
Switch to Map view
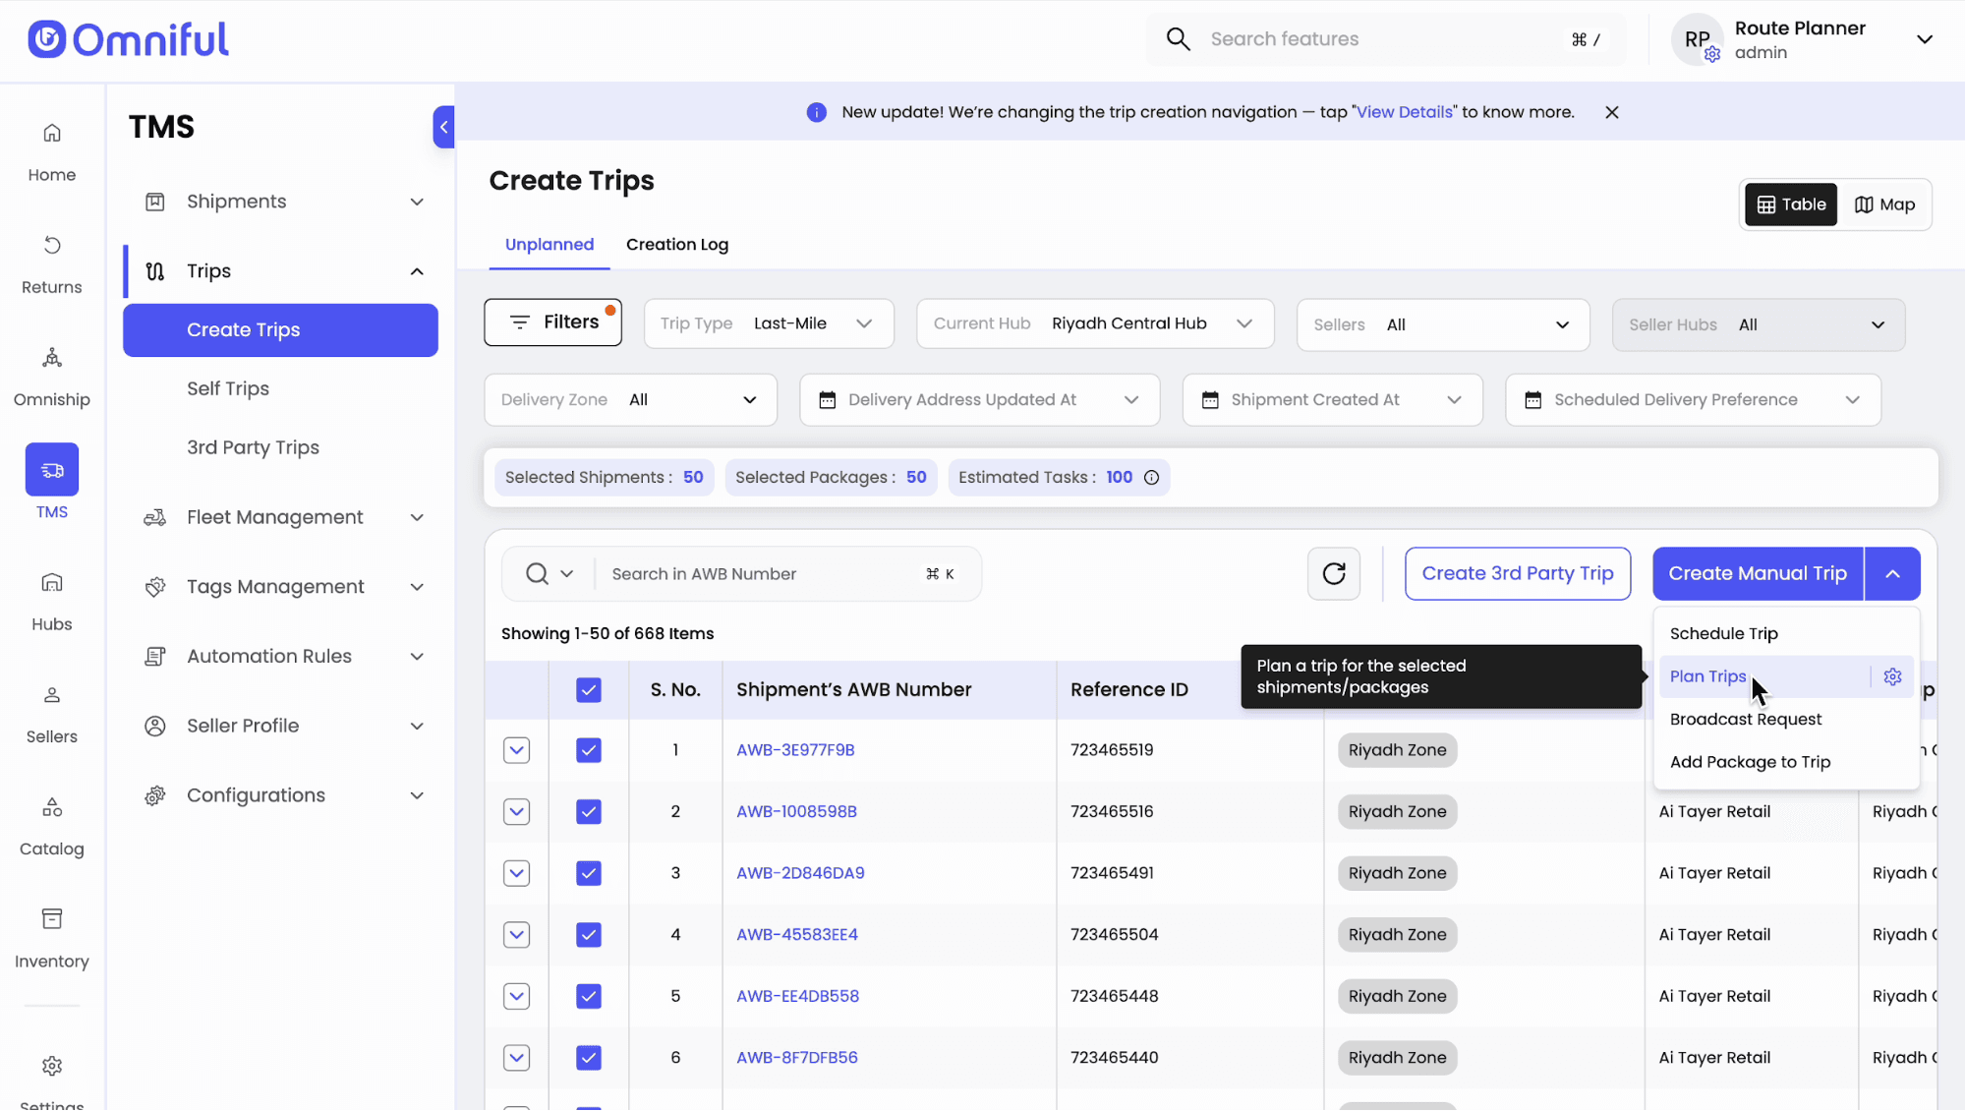(1884, 205)
